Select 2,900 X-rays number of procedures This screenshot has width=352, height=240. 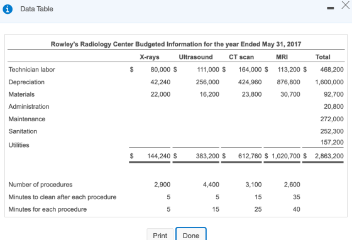coord(162,185)
